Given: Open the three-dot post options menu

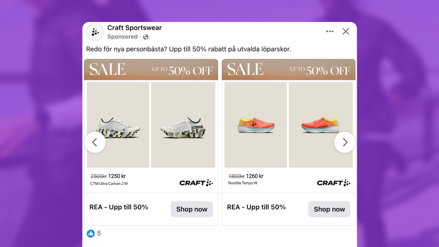Looking at the screenshot, I should [x=329, y=31].
